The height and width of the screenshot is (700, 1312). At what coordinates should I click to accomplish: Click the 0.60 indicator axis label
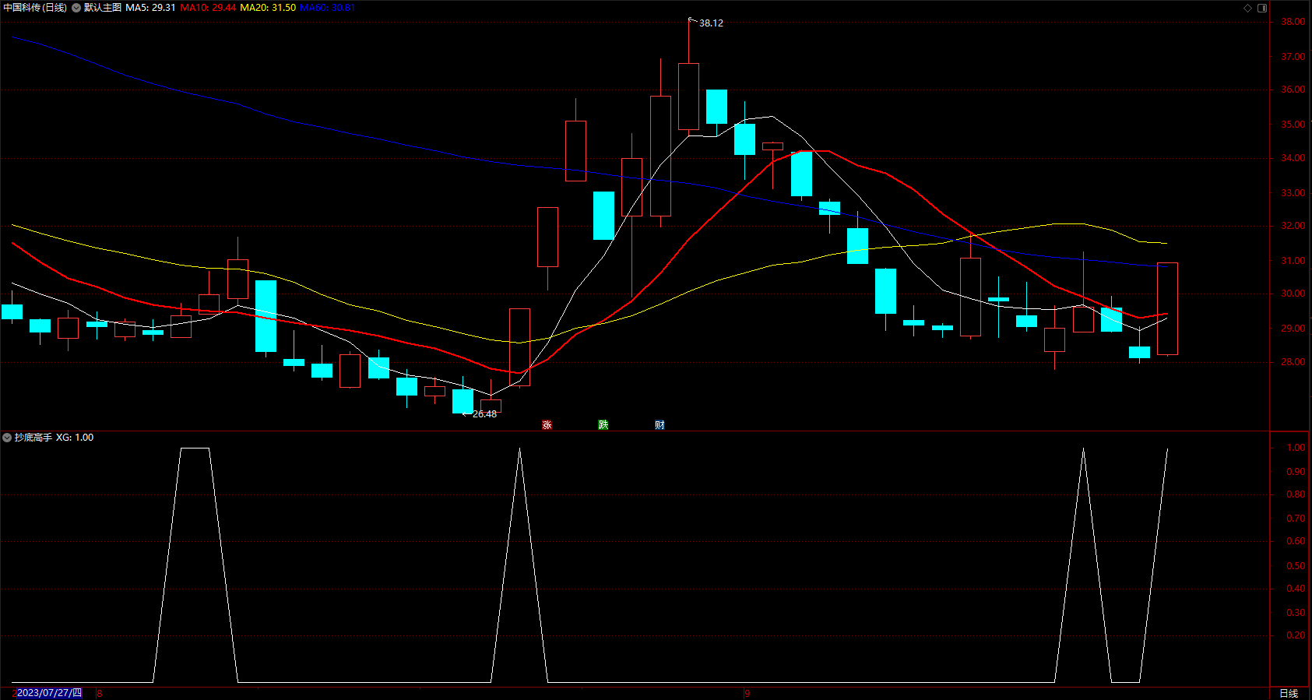tap(1296, 541)
